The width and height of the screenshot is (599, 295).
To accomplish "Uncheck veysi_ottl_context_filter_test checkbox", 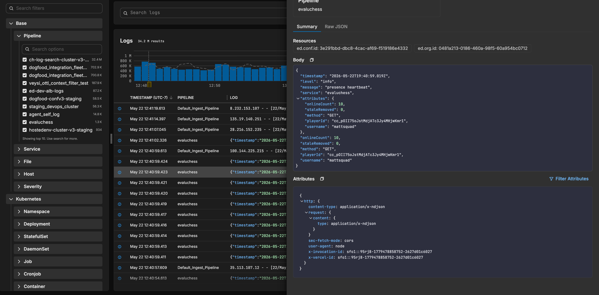I will (x=25, y=83).
